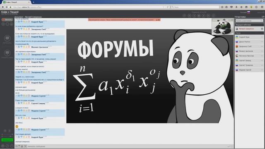Delete chat message from Сергей Сверед with X icon
Viewport: 265px width, 149px height.
pyautogui.click(x=17, y=103)
